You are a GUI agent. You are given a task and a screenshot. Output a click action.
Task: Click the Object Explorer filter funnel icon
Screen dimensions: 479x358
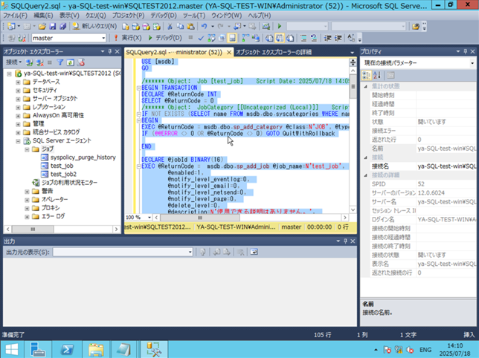click(x=60, y=62)
